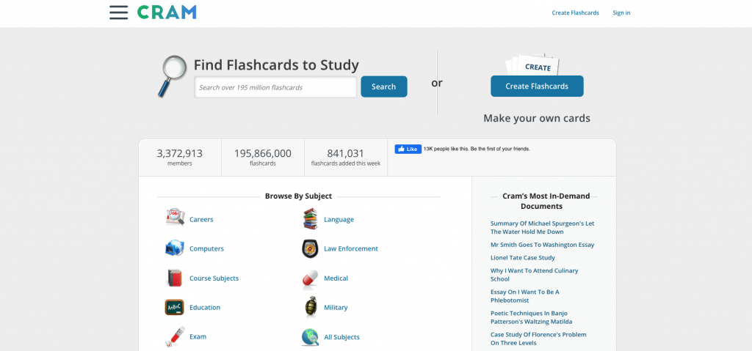752x351 pixels.
Task: Click the magnifying glass illustration
Action: pyautogui.click(x=172, y=76)
